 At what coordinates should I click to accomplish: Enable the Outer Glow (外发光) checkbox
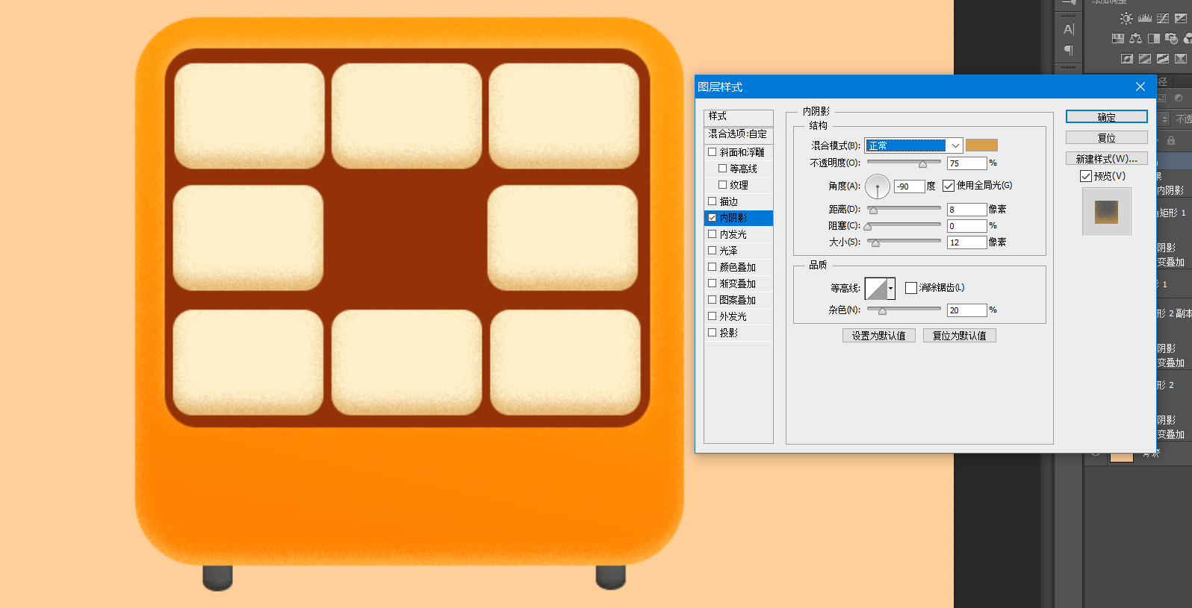click(x=713, y=316)
